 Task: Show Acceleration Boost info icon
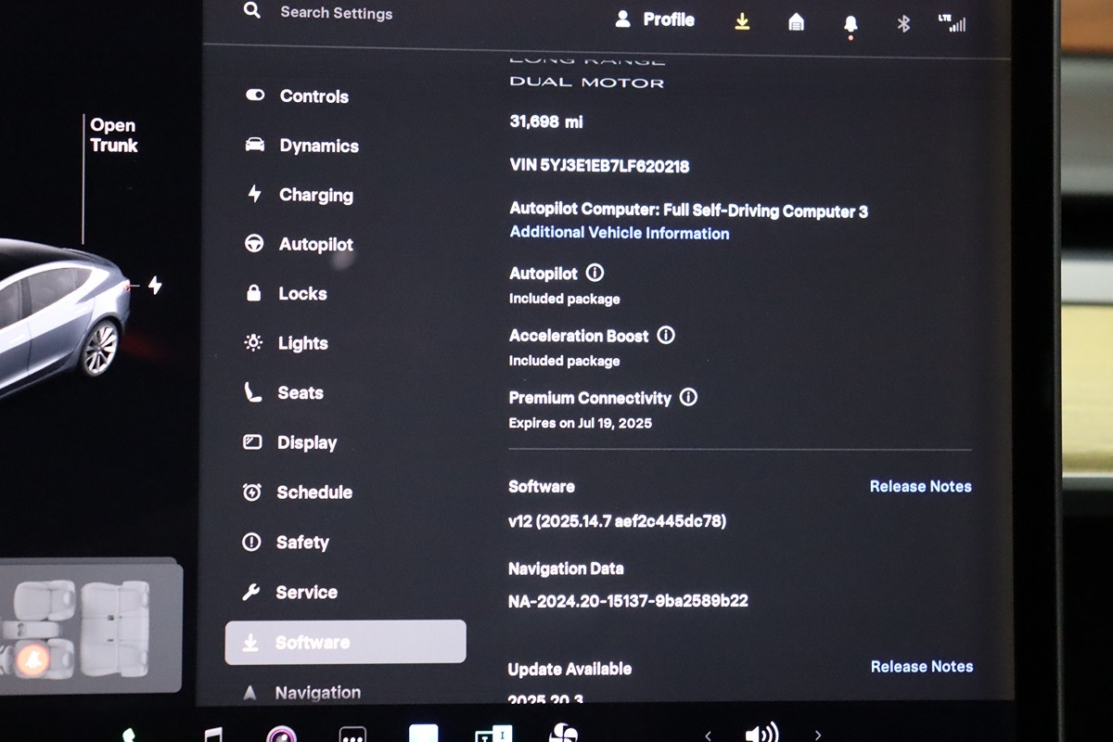666,336
